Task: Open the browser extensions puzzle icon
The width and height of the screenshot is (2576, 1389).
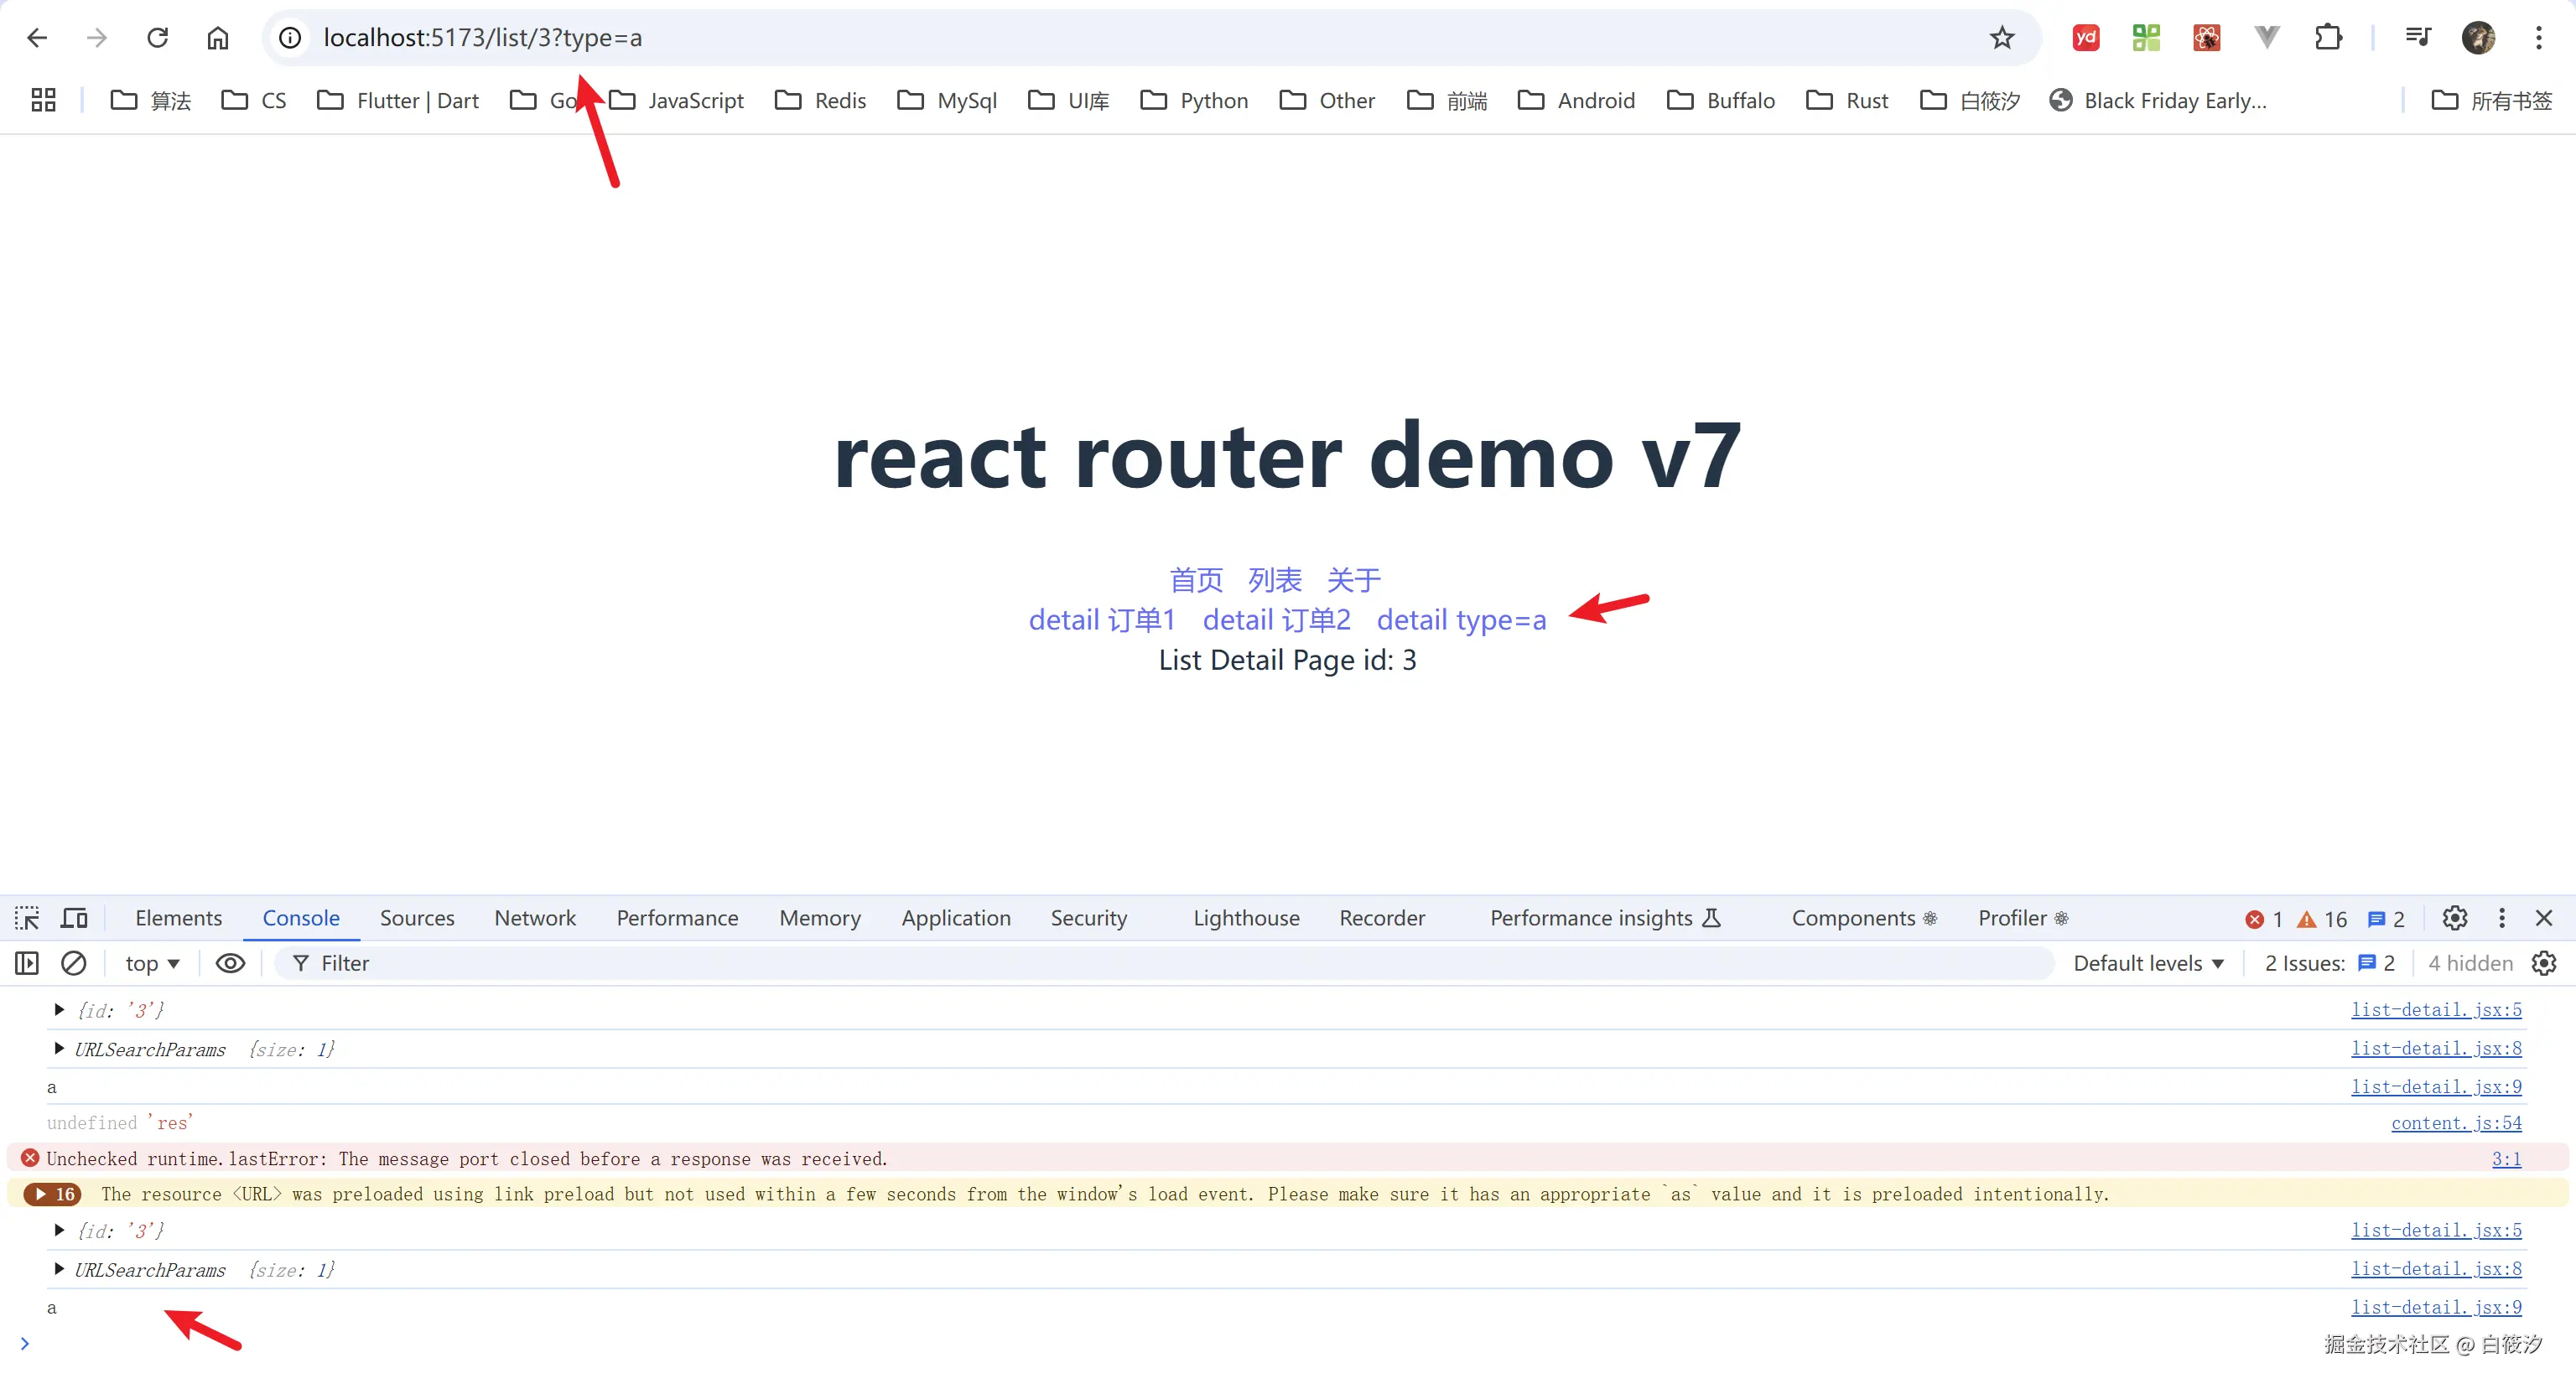Action: pyautogui.click(x=2328, y=38)
